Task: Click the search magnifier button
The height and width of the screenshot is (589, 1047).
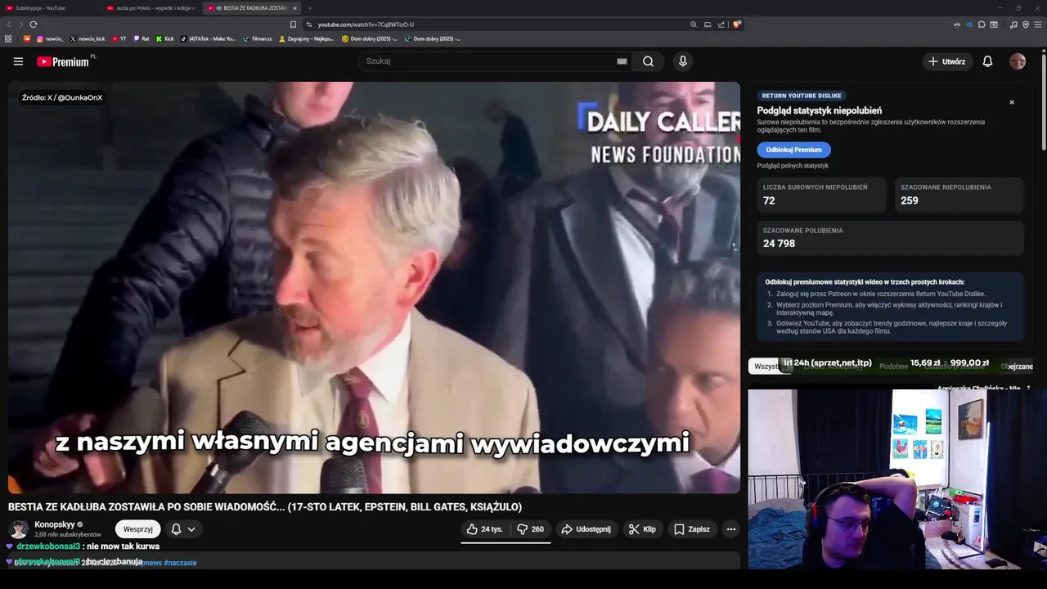Action: tap(648, 61)
